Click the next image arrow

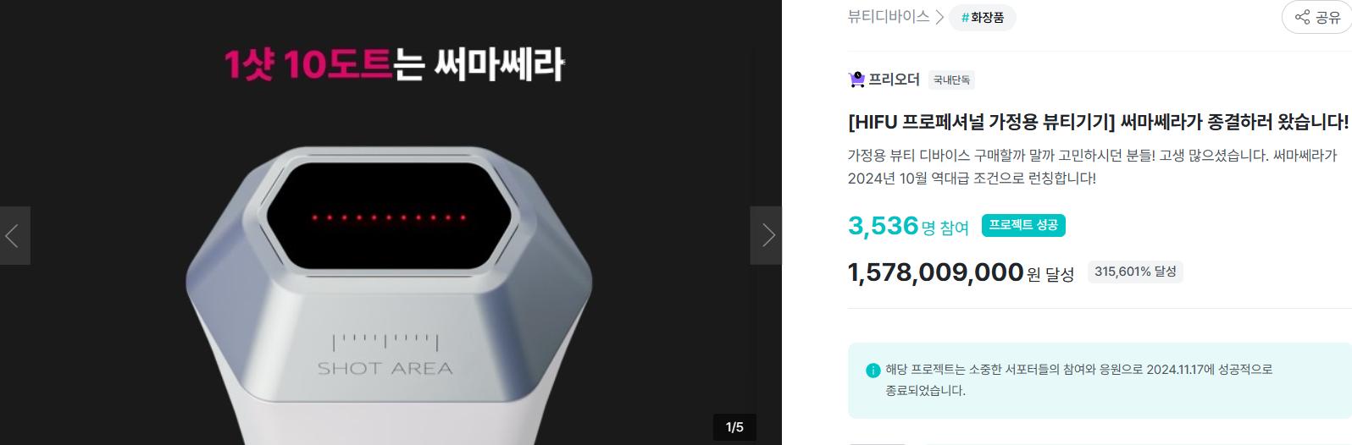767,235
